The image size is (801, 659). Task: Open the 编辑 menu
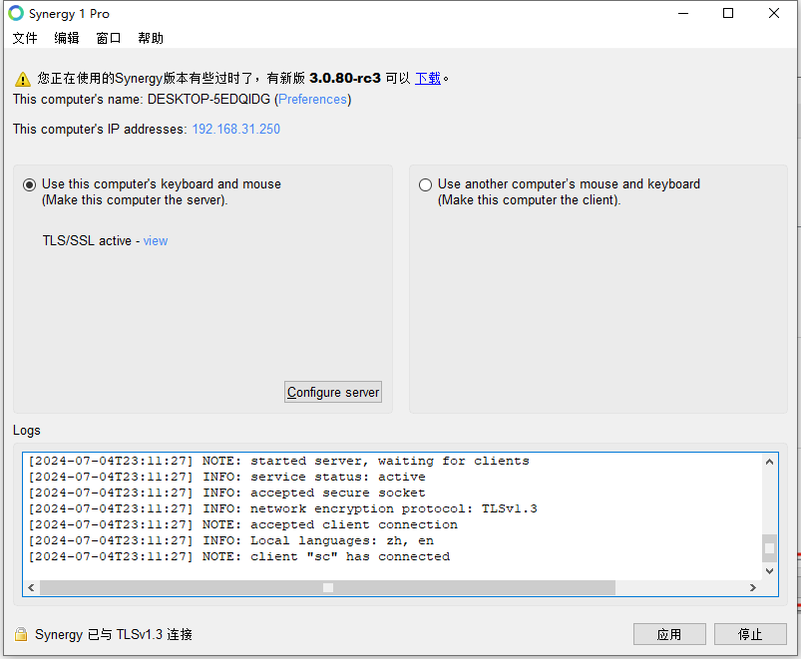(67, 38)
